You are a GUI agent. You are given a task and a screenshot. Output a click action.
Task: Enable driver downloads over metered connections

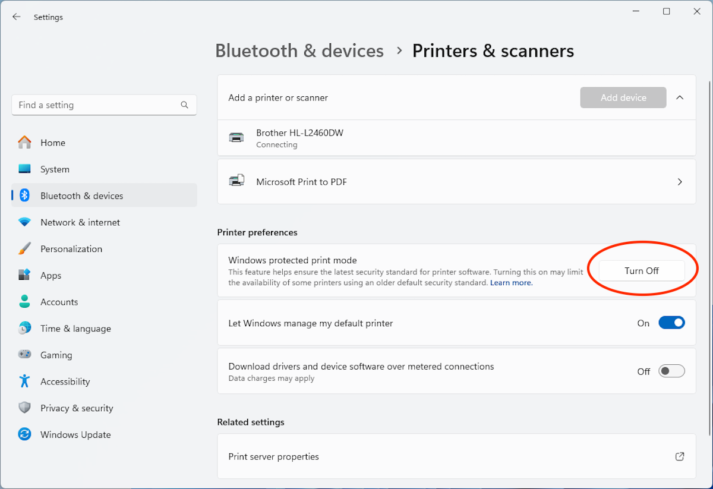click(x=671, y=370)
